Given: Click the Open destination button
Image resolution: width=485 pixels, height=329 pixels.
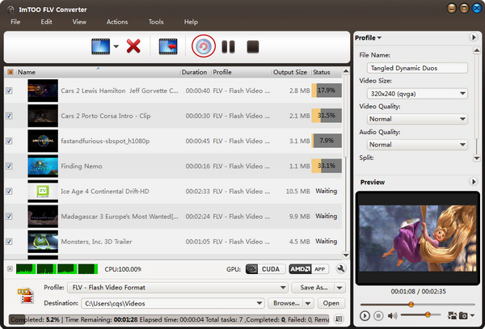Looking at the screenshot, I should [x=331, y=303].
